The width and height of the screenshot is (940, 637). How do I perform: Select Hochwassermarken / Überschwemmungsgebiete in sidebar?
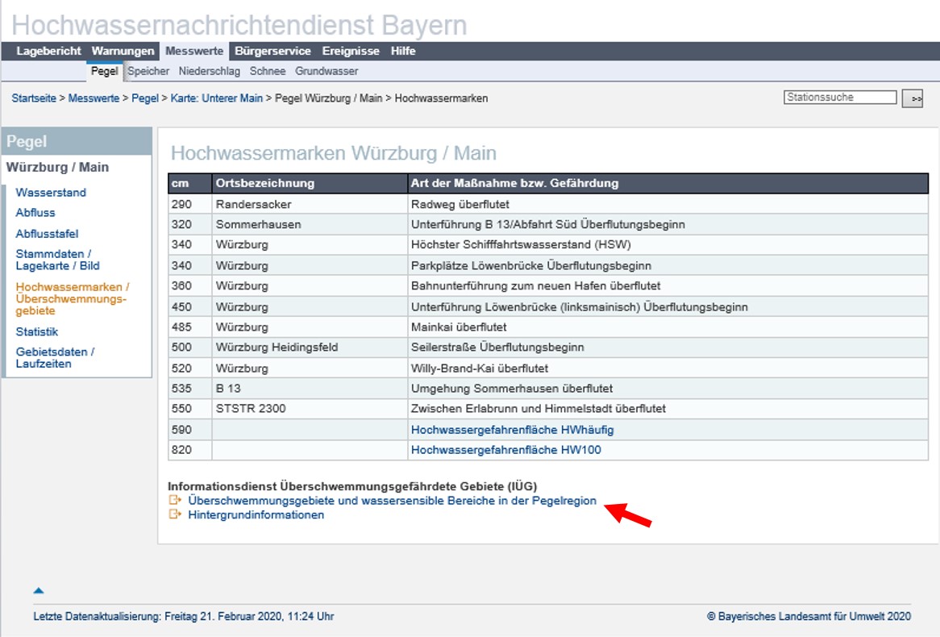coord(73,298)
